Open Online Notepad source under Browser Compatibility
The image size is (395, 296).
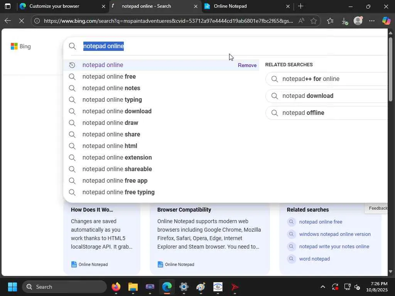click(x=176, y=264)
